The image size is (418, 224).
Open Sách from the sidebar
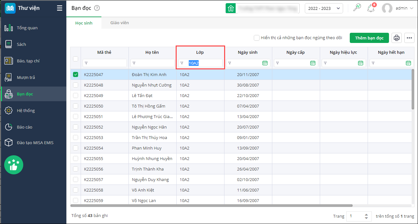33,44
